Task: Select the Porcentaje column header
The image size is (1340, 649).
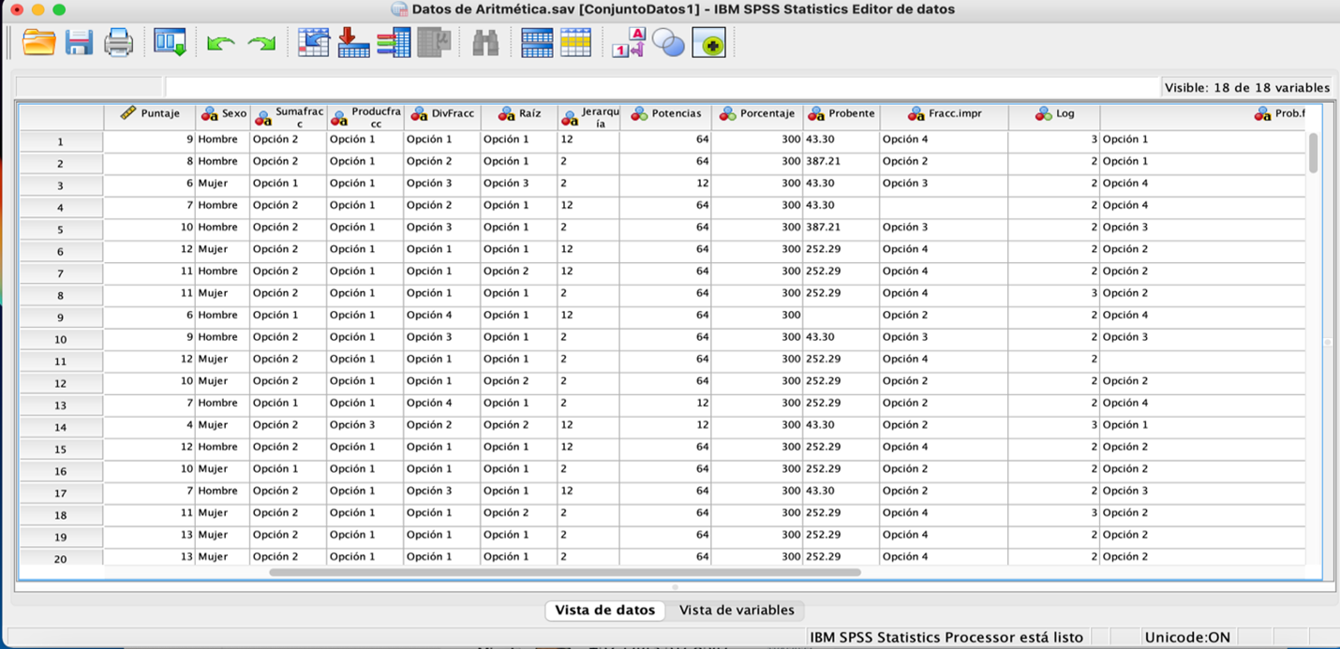Action: point(757,114)
